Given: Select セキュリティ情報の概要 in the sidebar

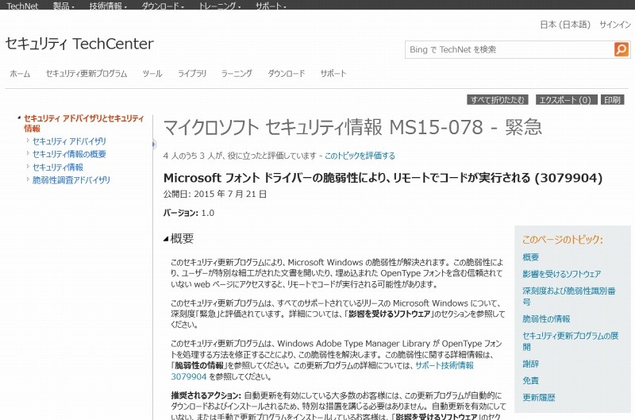Looking at the screenshot, I should pyautogui.click(x=69, y=154).
